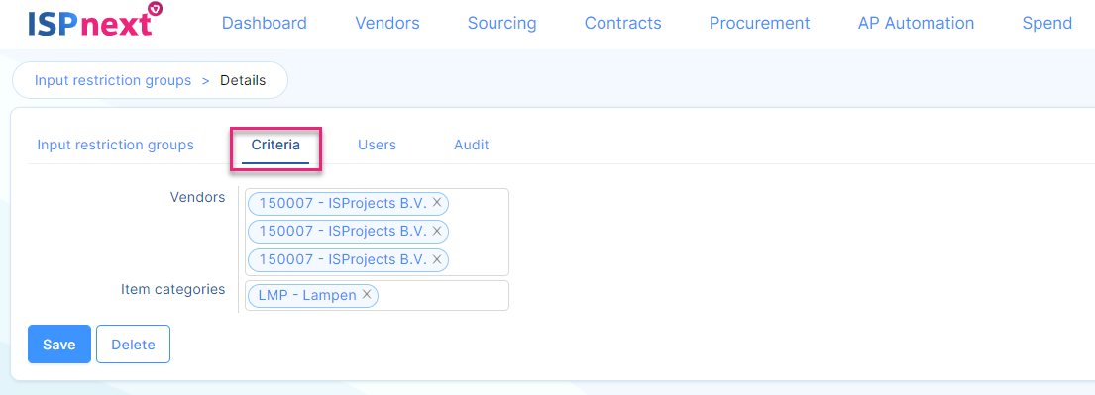Remove first ISProjects B.V. vendor tag
This screenshot has width=1095, height=395.
[x=436, y=202]
